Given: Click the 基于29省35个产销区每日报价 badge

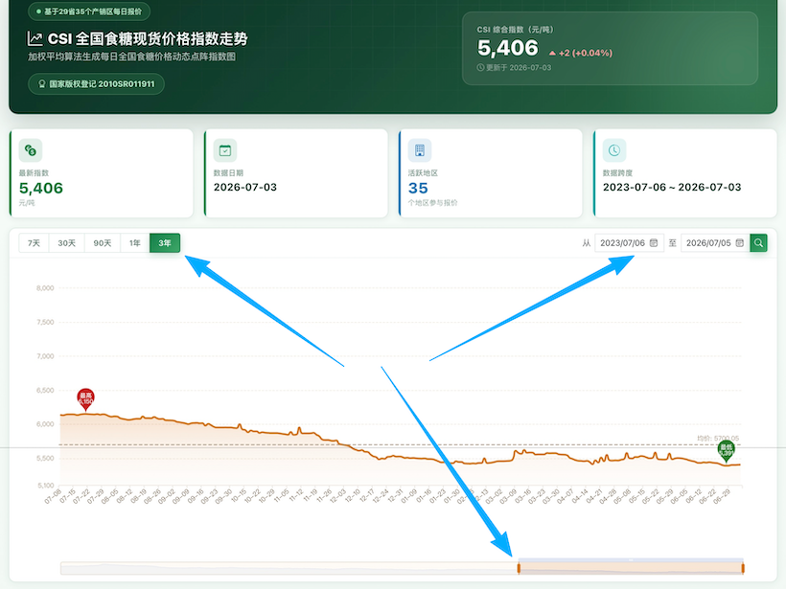Looking at the screenshot, I should point(89,11).
